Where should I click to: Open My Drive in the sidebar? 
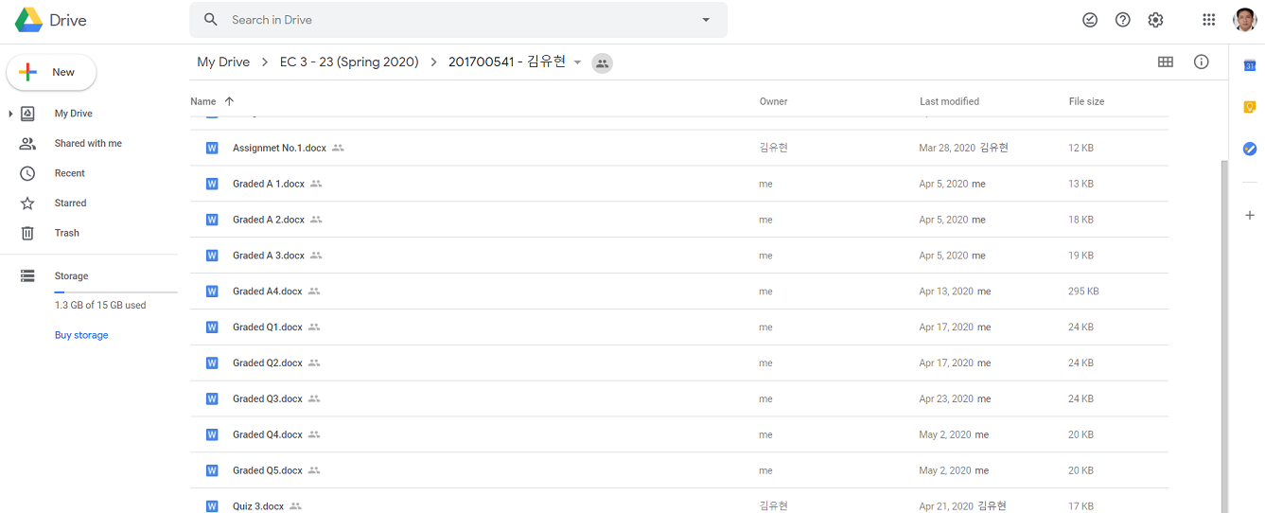(73, 114)
